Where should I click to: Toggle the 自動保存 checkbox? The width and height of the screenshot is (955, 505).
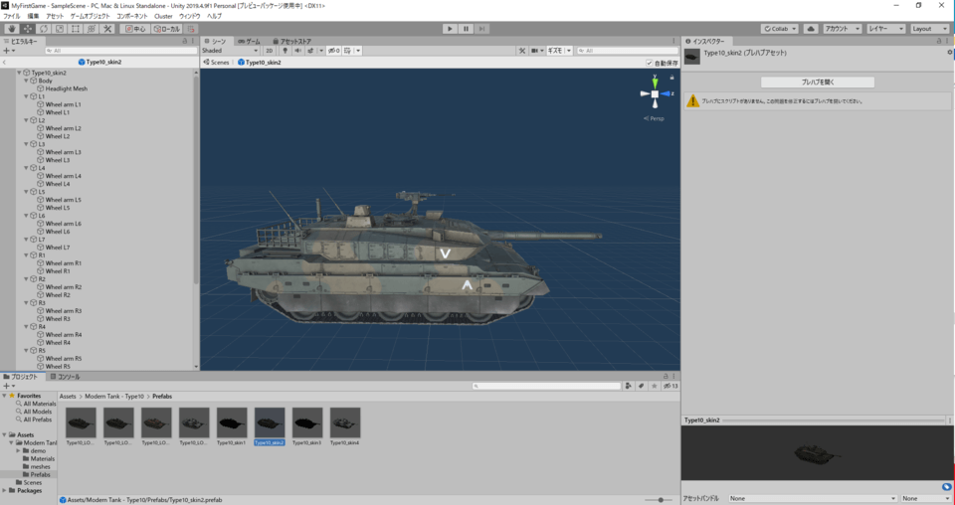pyautogui.click(x=649, y=63)
